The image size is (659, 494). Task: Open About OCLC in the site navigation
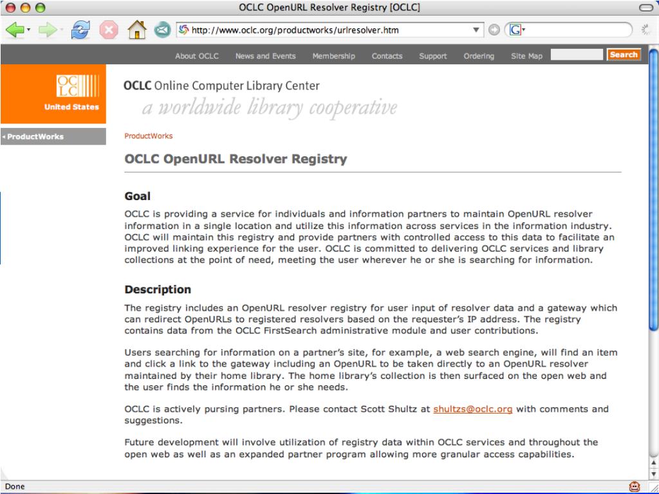click(197, 56)
